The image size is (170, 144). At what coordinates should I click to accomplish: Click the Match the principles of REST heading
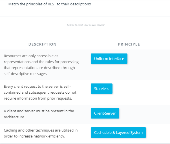[x=50, y=4]
